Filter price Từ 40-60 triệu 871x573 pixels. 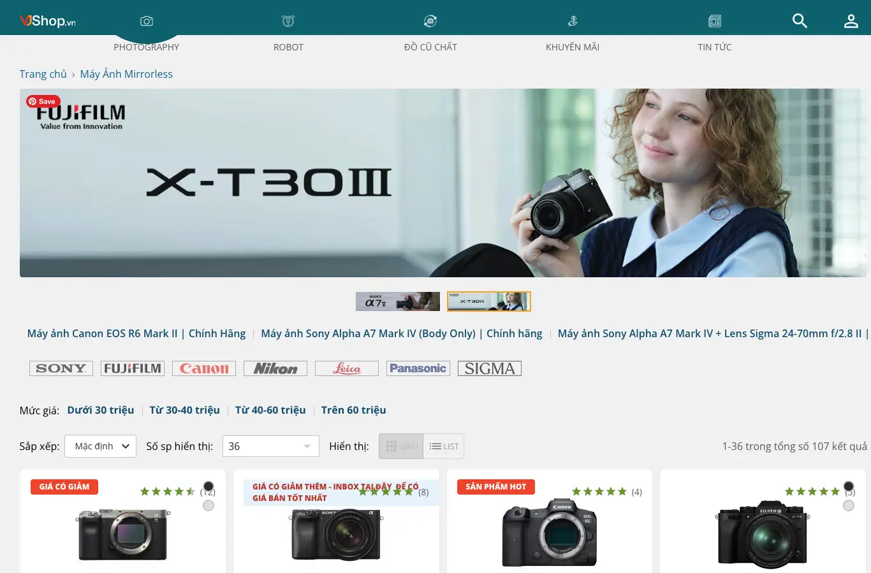[270, 410]
